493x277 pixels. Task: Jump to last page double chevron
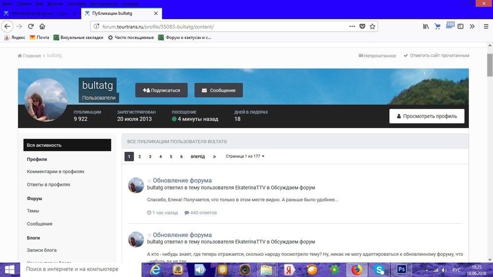click(x=214, y=157)
